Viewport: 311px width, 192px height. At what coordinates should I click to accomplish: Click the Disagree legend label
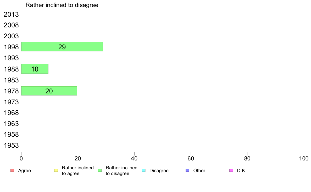click(x=159, y=171)
